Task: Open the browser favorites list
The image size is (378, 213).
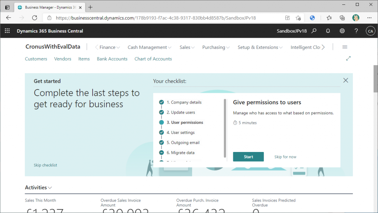Action: coord(329,18)
